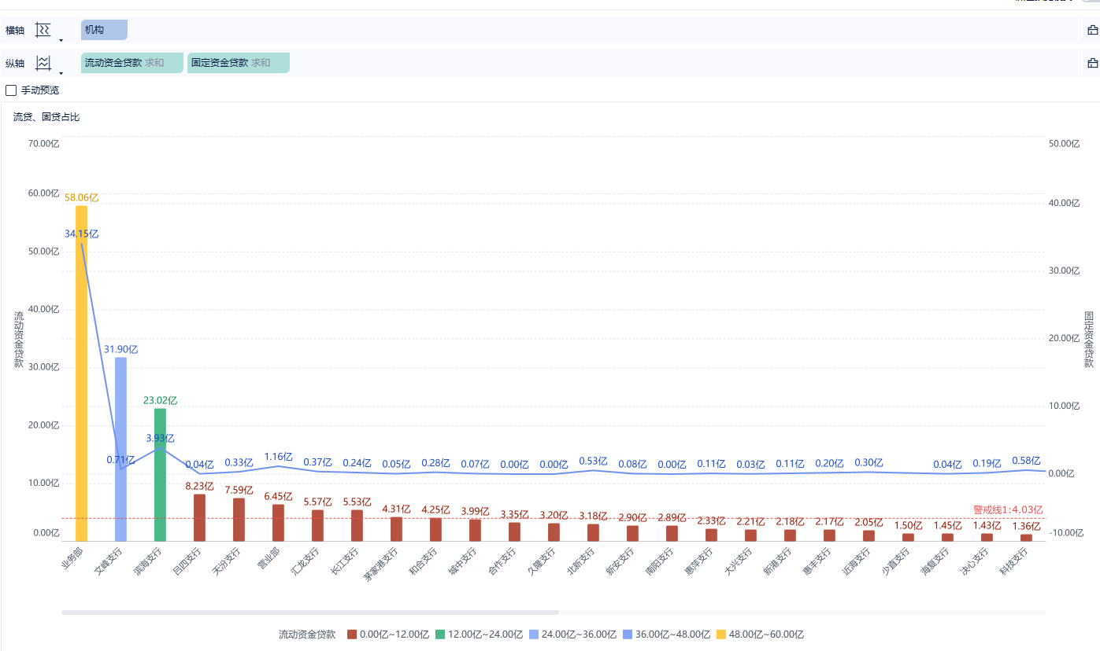Click the clear icon on 横轴 row
The image size is (1100, 651).
click(x=1092, y=31)
